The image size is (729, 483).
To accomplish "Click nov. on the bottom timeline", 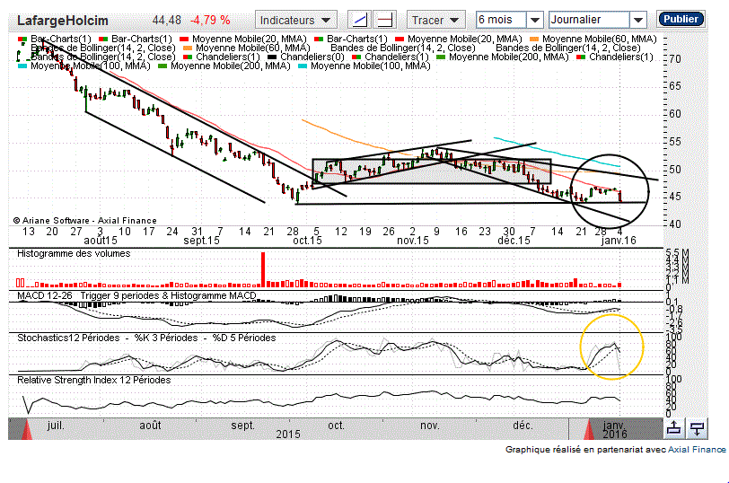I will (x=429, y=426).
